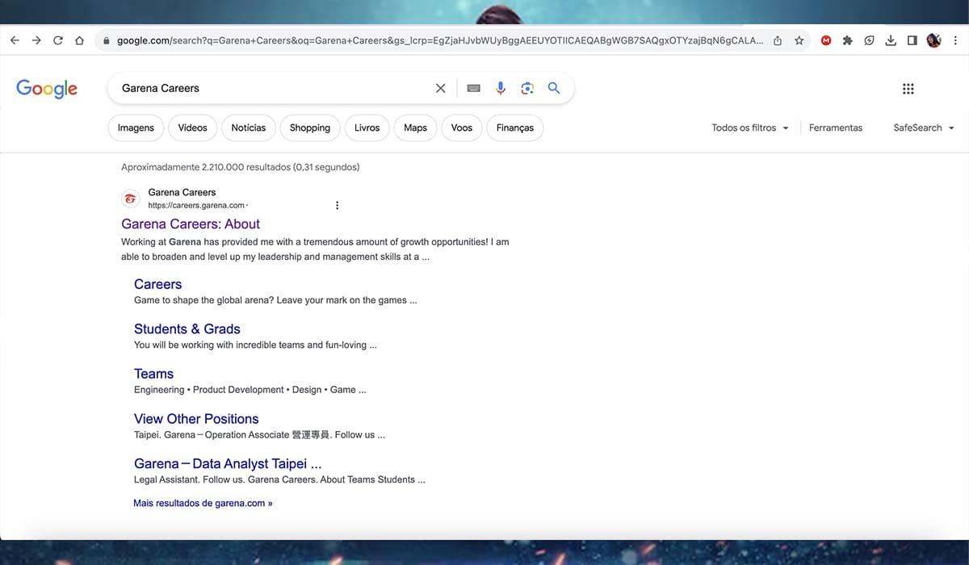Open the View Other Positions sitelink

(x=196, y=419)
